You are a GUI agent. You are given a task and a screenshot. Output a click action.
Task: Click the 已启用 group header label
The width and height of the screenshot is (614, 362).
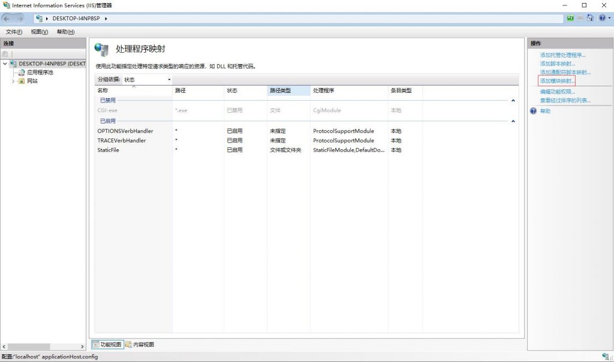coord(108,121)
